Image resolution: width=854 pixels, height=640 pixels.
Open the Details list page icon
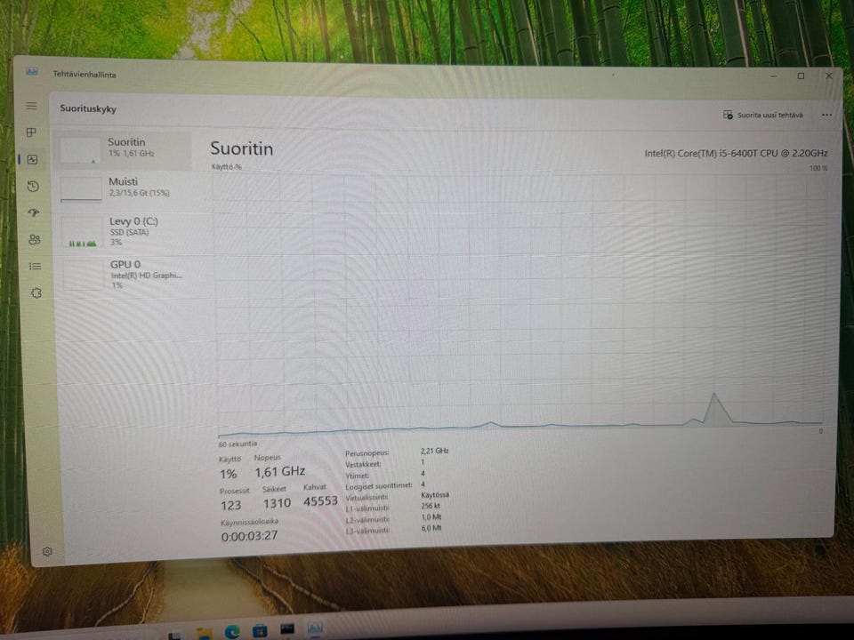point(36,266)
